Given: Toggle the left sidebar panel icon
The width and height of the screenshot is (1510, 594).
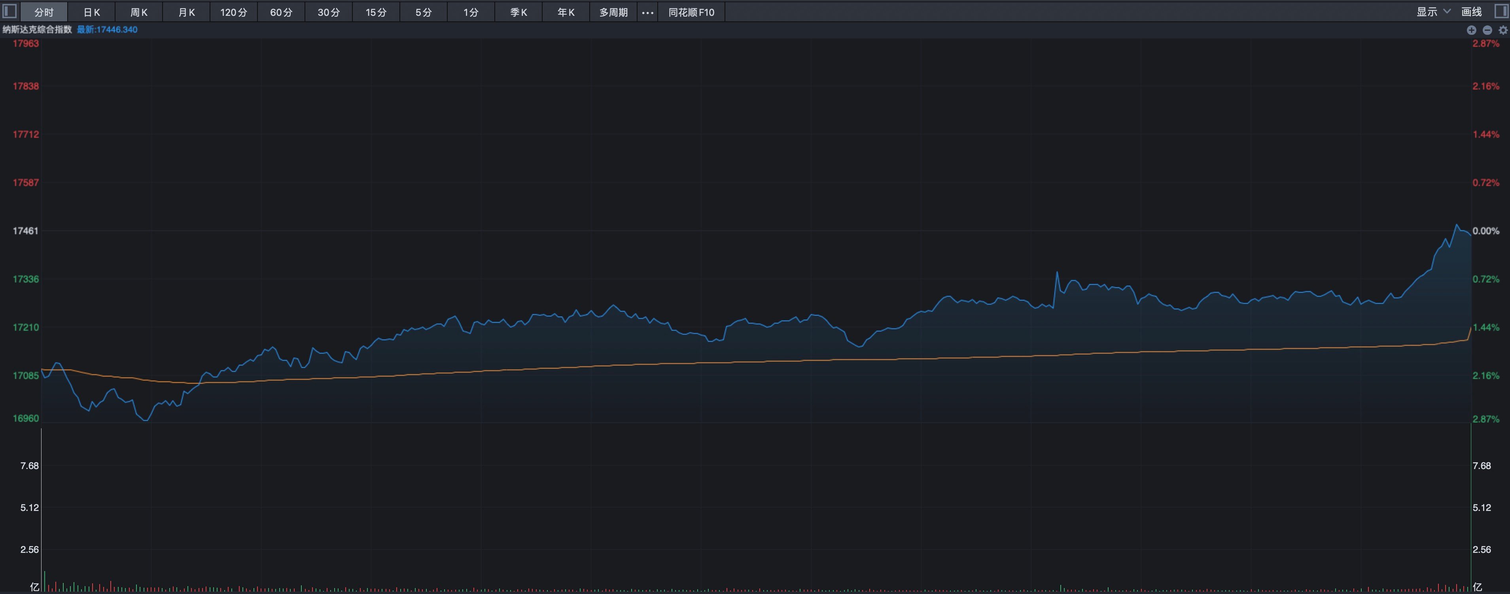Looking at the screenshot, I should coord(9,11).
